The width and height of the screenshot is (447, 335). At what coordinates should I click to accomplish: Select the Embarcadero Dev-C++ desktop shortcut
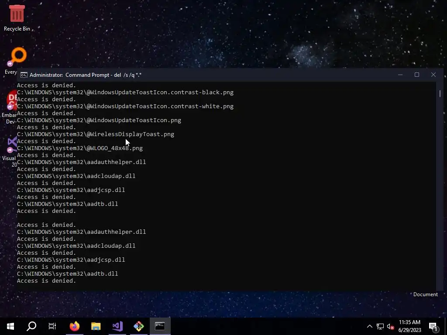10,108
